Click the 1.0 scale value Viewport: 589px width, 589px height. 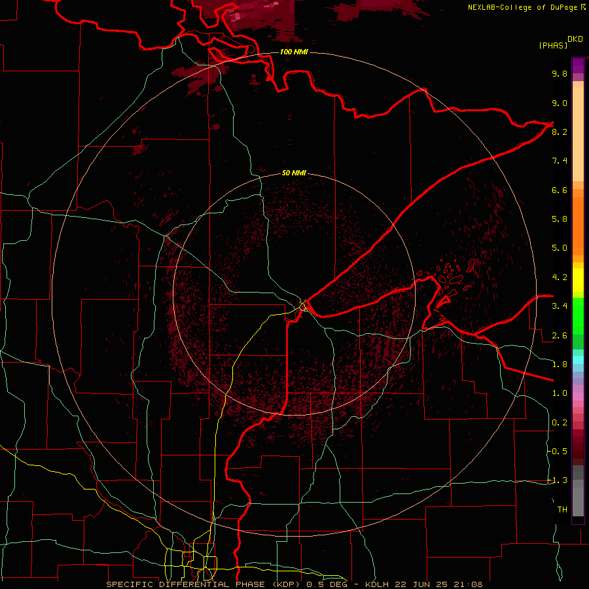point(560,393)
